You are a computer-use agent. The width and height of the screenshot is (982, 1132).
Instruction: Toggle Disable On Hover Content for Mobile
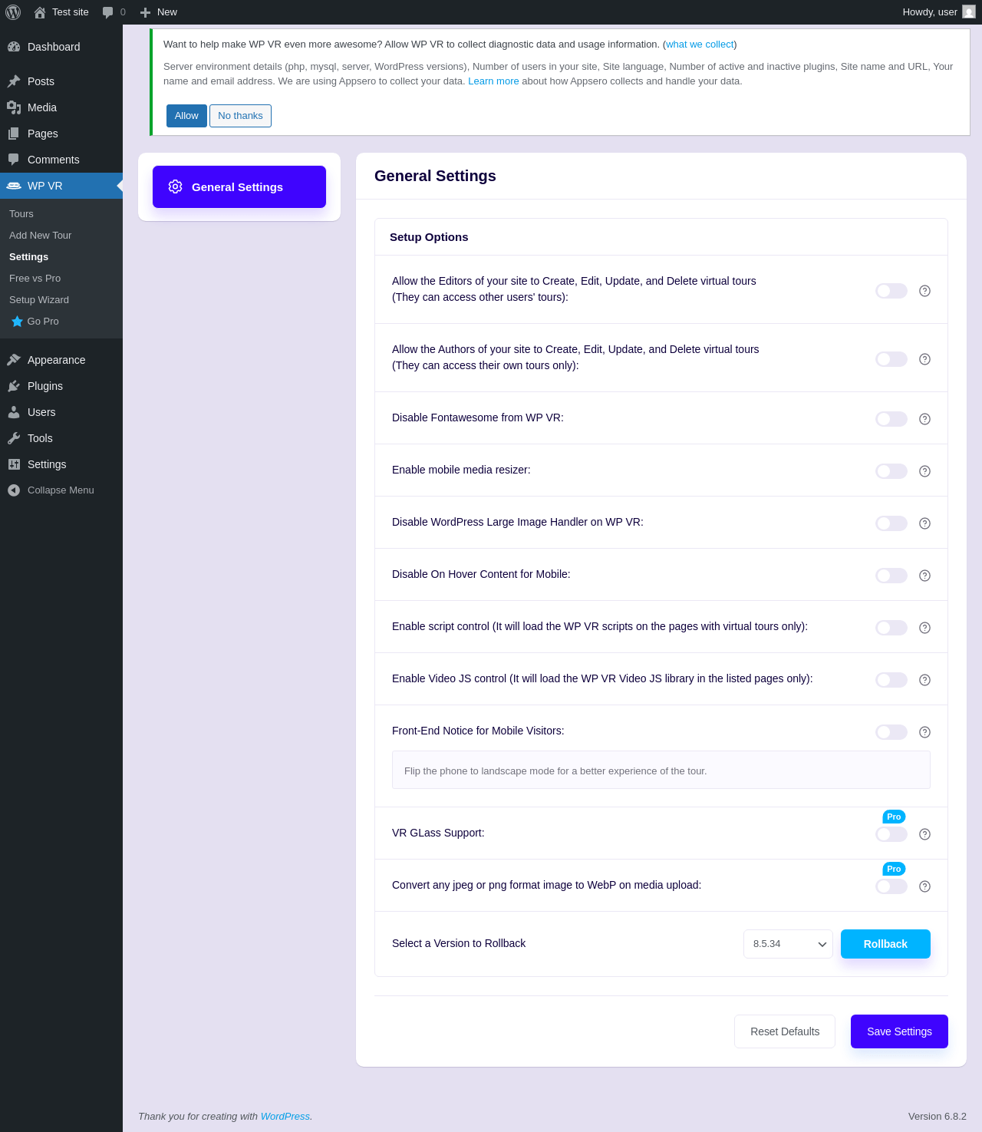pyautogui.click(x=891, y=576)
